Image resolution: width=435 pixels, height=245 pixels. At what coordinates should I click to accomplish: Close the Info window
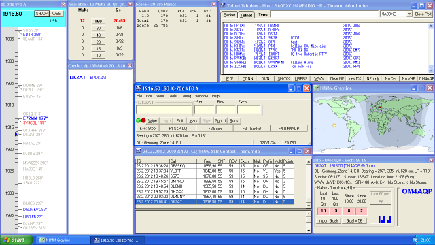[431, 160]
